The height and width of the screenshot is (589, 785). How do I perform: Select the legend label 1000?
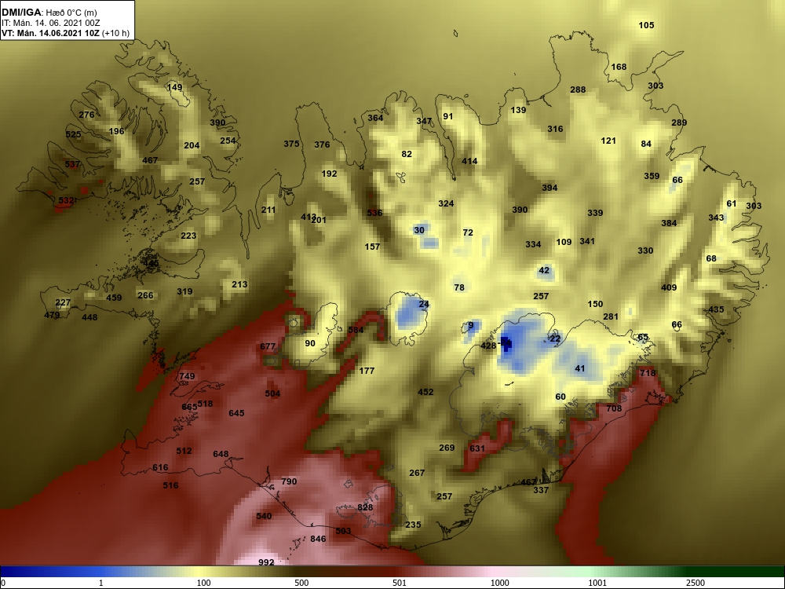point(499,583)
